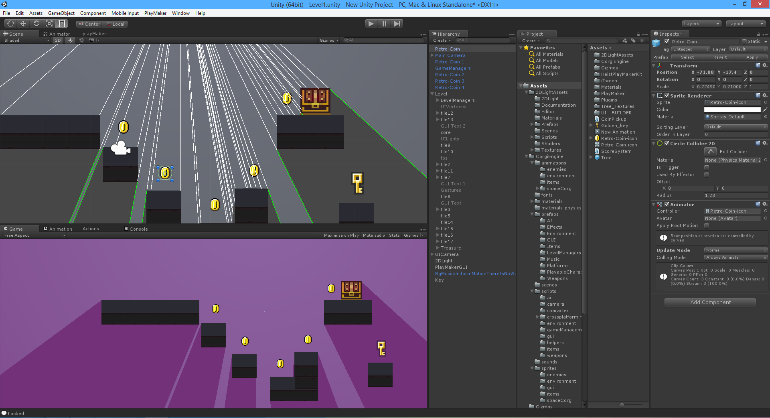Image resolution: width=770 pixels, height=418 pixels.
Task: Select the Move tool in toolbar
Action: (23, 24)
